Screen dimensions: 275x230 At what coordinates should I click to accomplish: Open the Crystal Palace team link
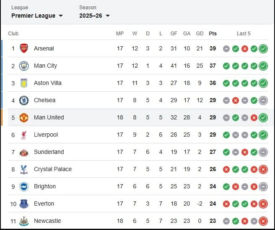53,169
